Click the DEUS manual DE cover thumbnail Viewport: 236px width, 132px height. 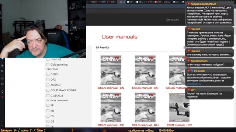pyautogui.click(x=111, y=107)
